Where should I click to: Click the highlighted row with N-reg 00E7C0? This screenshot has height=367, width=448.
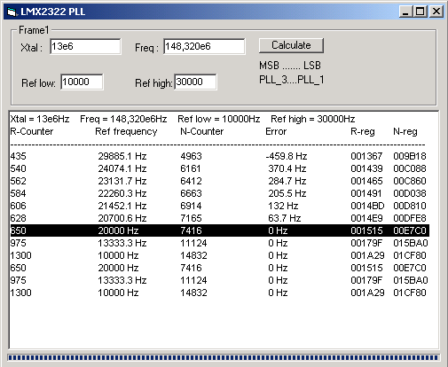[219, 230]
